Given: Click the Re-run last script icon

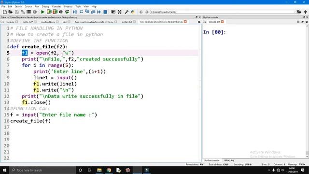Looking at the screenshot, I should pos(67,12).
